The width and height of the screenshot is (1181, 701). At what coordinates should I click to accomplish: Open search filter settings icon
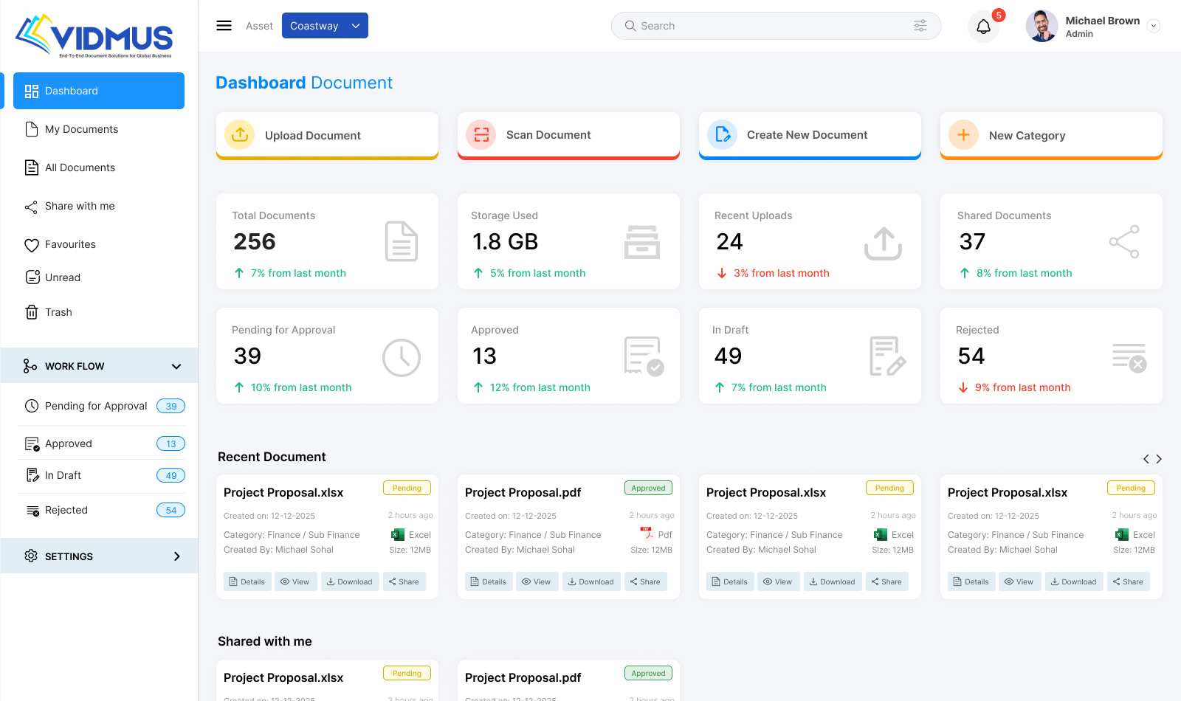920,26
